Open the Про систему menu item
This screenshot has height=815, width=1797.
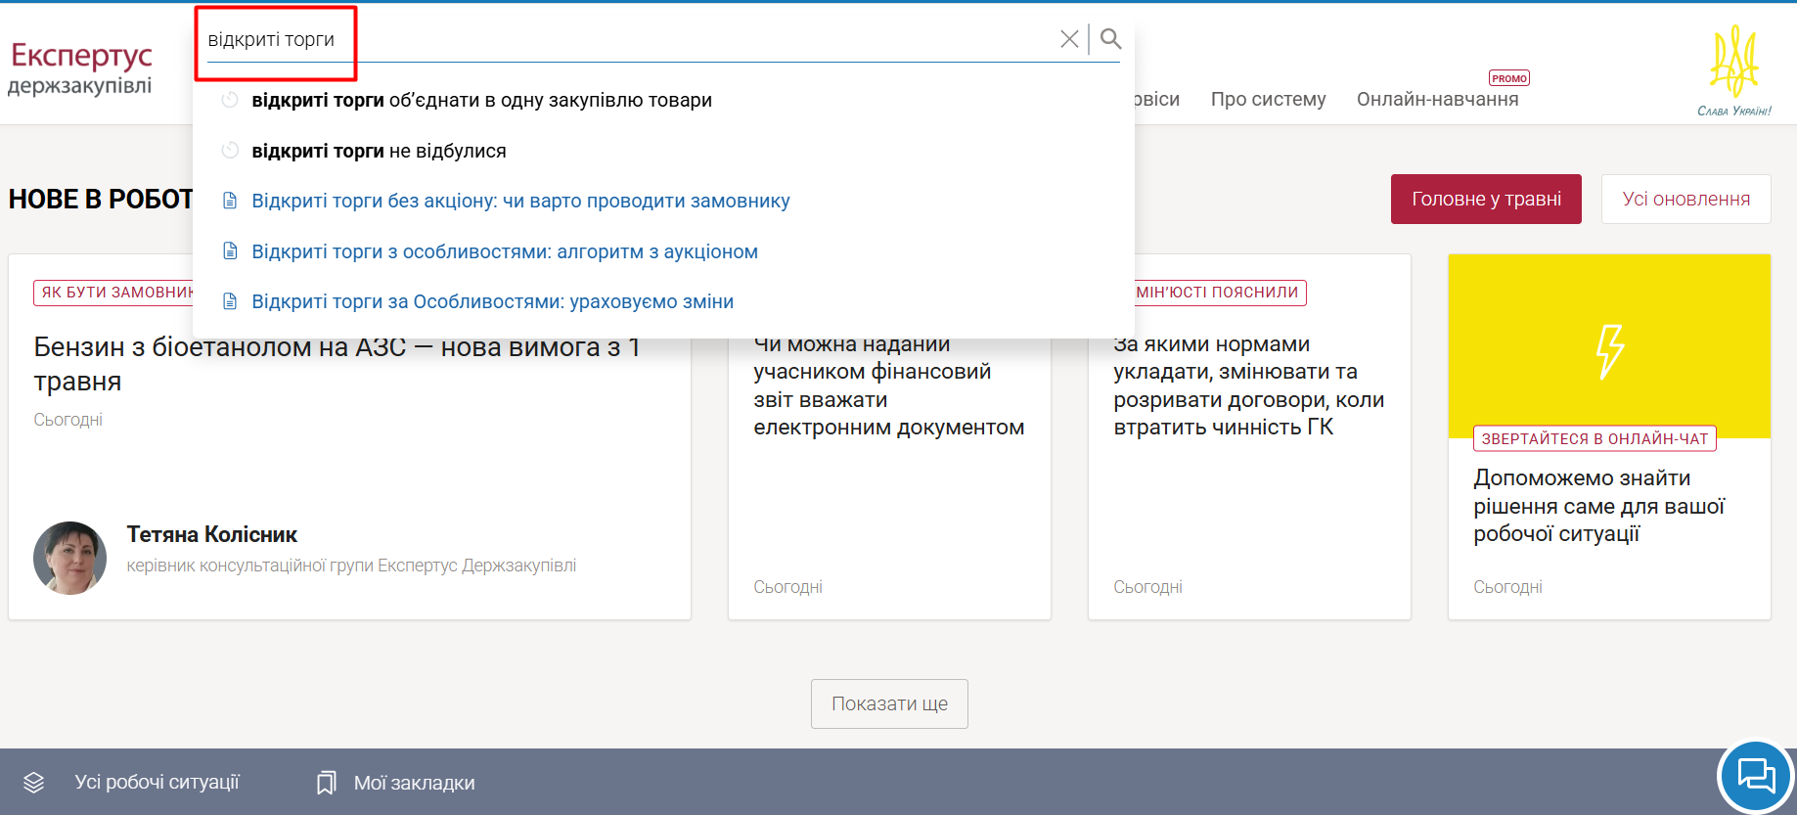click(x=1268, y=99)
